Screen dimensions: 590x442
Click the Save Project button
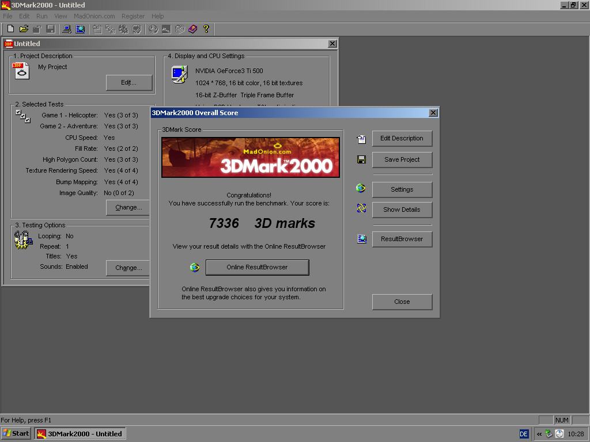click(402, 160)
